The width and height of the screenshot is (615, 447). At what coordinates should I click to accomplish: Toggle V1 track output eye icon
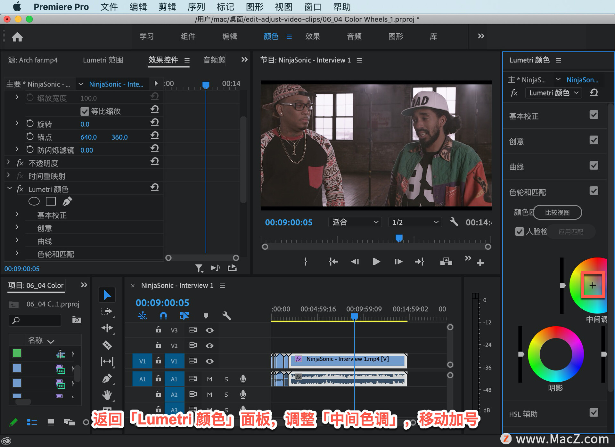[209, 361]
